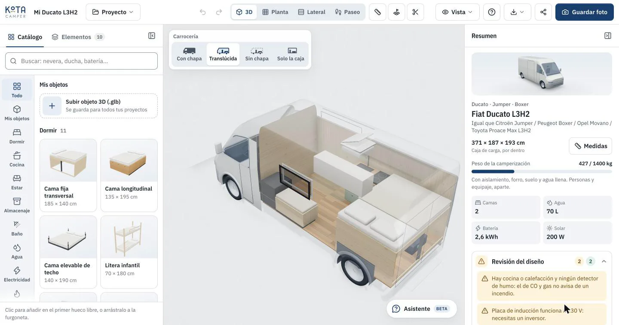Collapse the Revisión del diseño section
This screenshot has width=619, height=325.
(604, 261)
